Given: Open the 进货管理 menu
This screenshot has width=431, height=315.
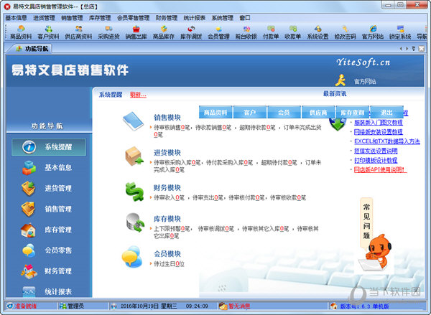Looking at the screenshot, I should (44, 18).
